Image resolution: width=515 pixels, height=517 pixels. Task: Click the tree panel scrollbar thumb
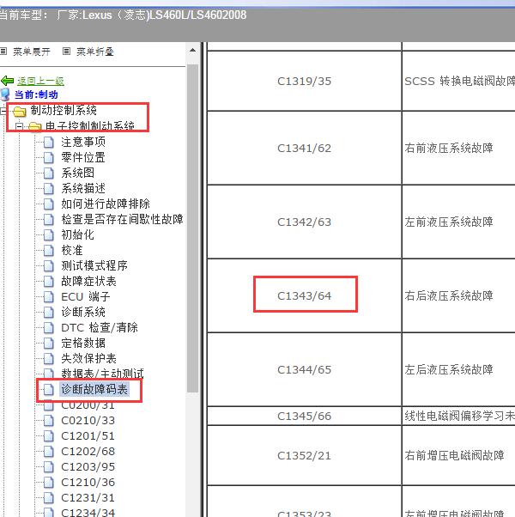pos(193,228)
